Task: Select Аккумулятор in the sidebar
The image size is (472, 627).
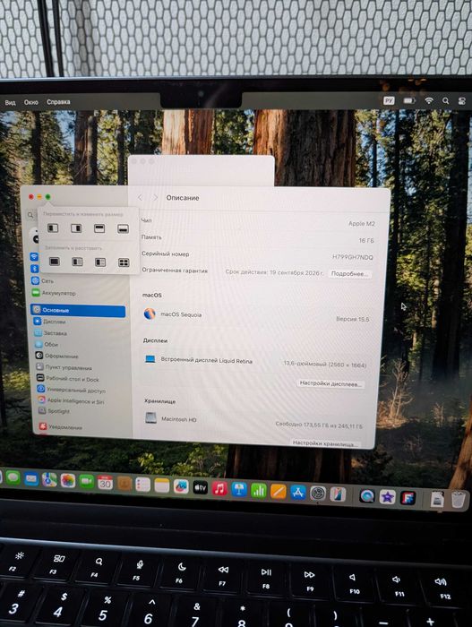Action: click(79, 293)
